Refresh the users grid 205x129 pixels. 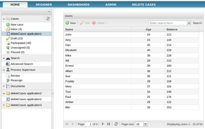point(116,124)
